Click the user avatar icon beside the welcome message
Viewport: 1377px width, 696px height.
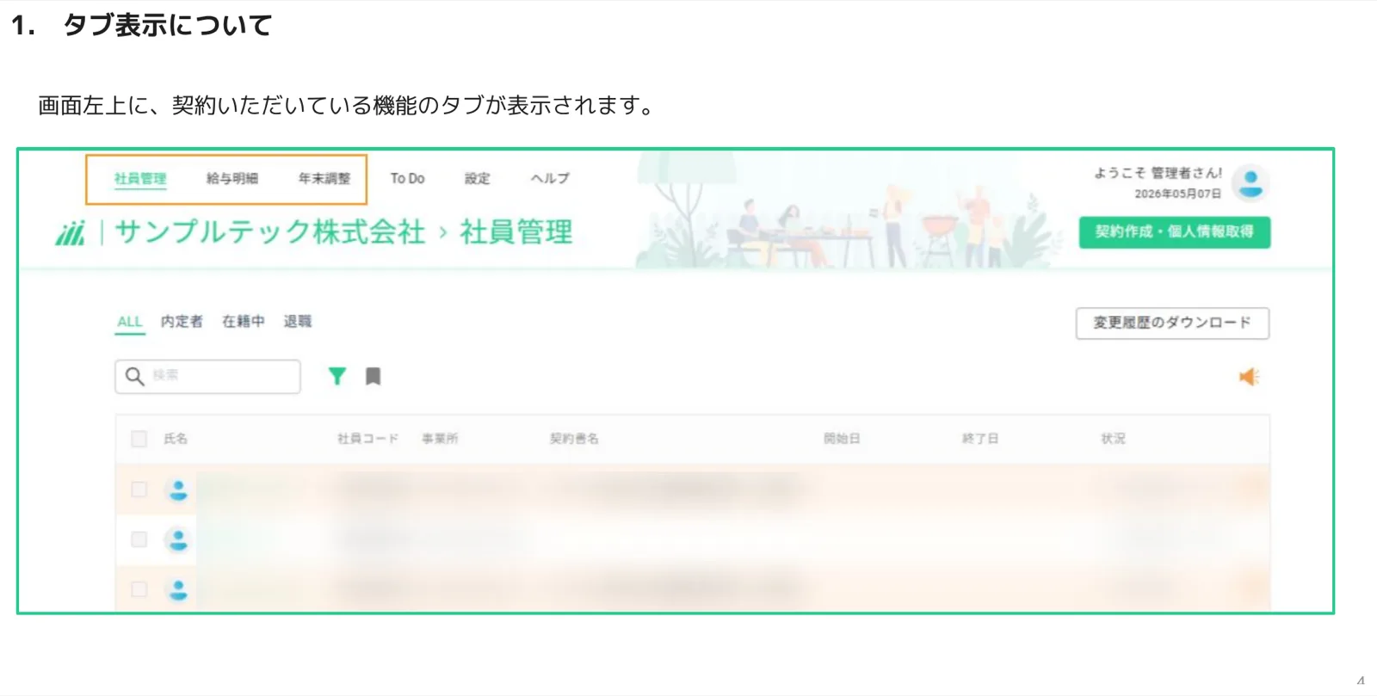pos(1250,183)
